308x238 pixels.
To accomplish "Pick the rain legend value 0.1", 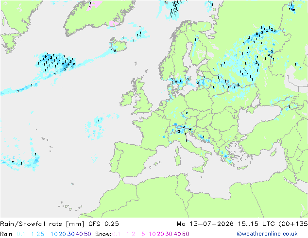I will (21, 234).
